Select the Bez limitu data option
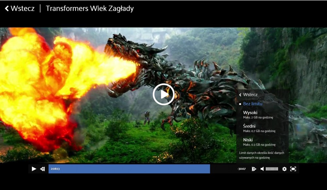The width and height of the screenshot is (327, 190). pos(252,103)
